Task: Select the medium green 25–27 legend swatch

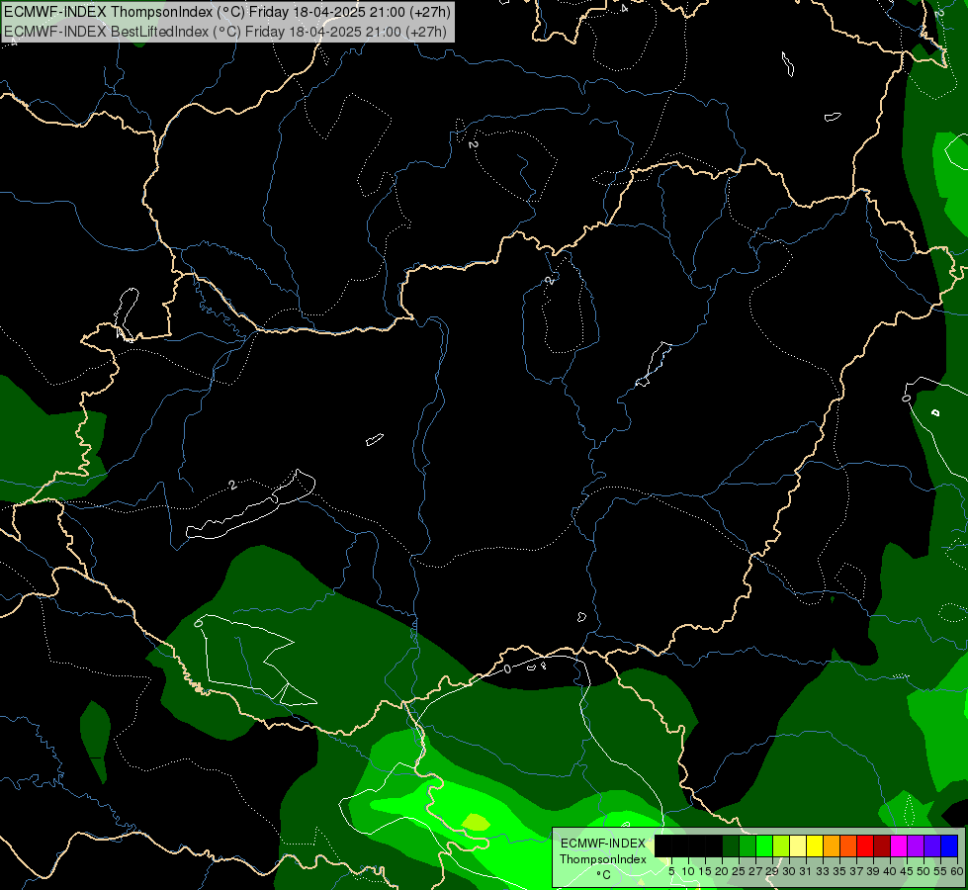Action: coord(748,846)
